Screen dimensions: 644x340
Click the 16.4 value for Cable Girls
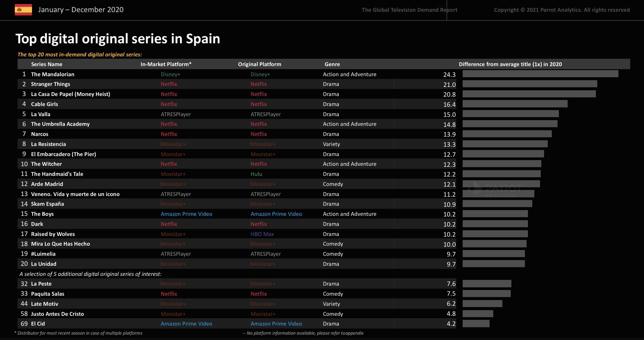point(449,105)
